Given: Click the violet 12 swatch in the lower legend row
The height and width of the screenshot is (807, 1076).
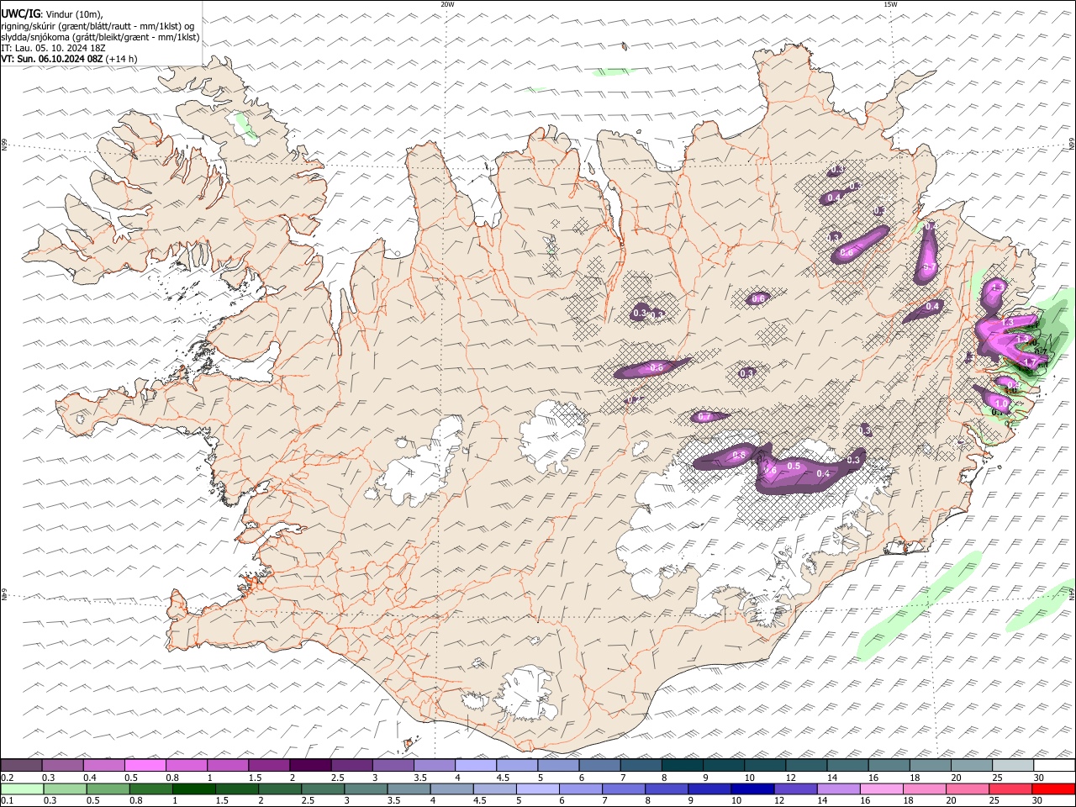Looking at the screenshot, I should (x=795, y=789).
